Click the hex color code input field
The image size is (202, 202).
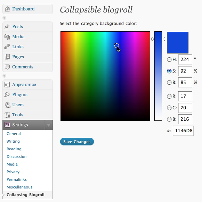coord(183,131)
